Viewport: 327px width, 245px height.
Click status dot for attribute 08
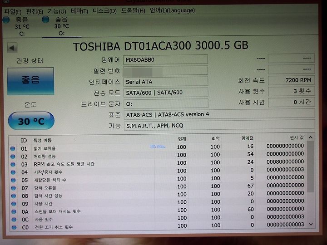(x=14, y=196)
